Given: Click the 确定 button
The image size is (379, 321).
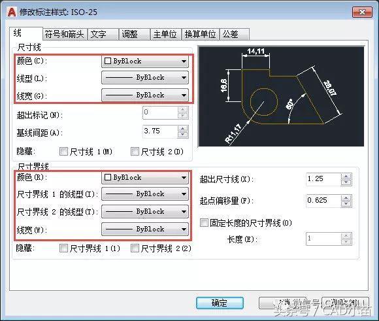Looking at the screenshot, I should point(220,303).
